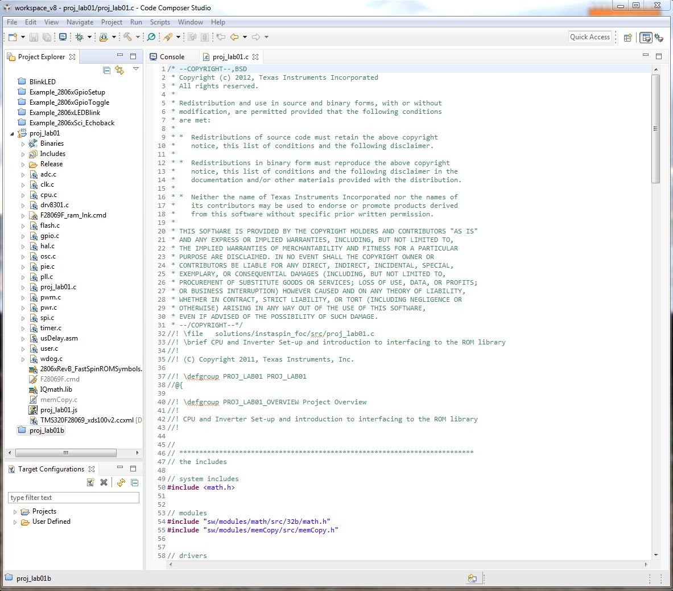Click the editor scroll down arrow

coord(655,555)
